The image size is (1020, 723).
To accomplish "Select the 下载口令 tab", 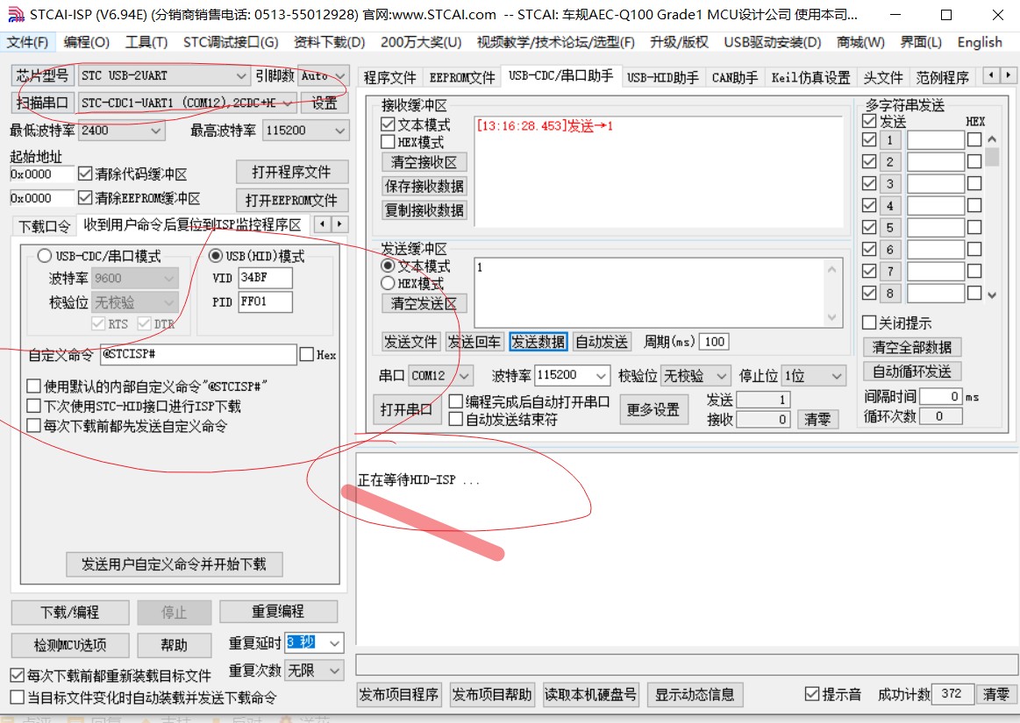I will click(x=44, y=226).
